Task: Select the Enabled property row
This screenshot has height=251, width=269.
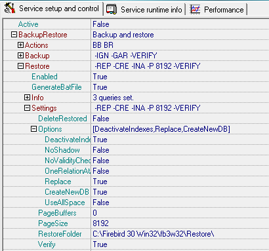Action: pos(45,77)
